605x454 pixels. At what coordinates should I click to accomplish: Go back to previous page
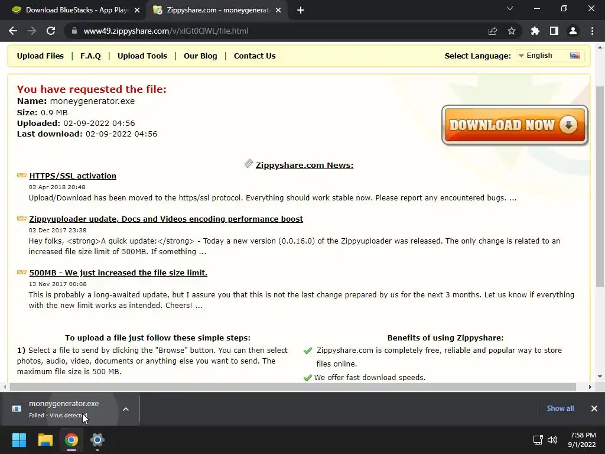pos(13,31)
